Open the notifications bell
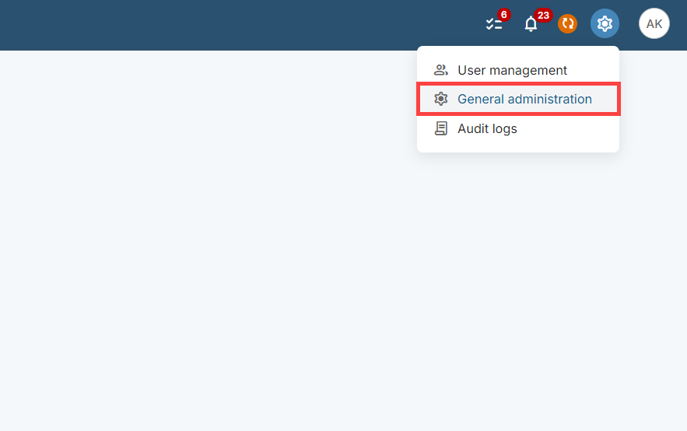This screenshot has height=431, width=687. pyautogui.click(x=531, y=24)
